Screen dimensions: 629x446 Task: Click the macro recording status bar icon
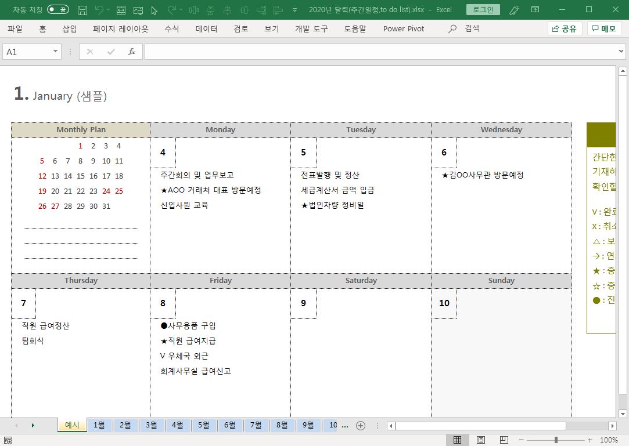tap(8, 440)
